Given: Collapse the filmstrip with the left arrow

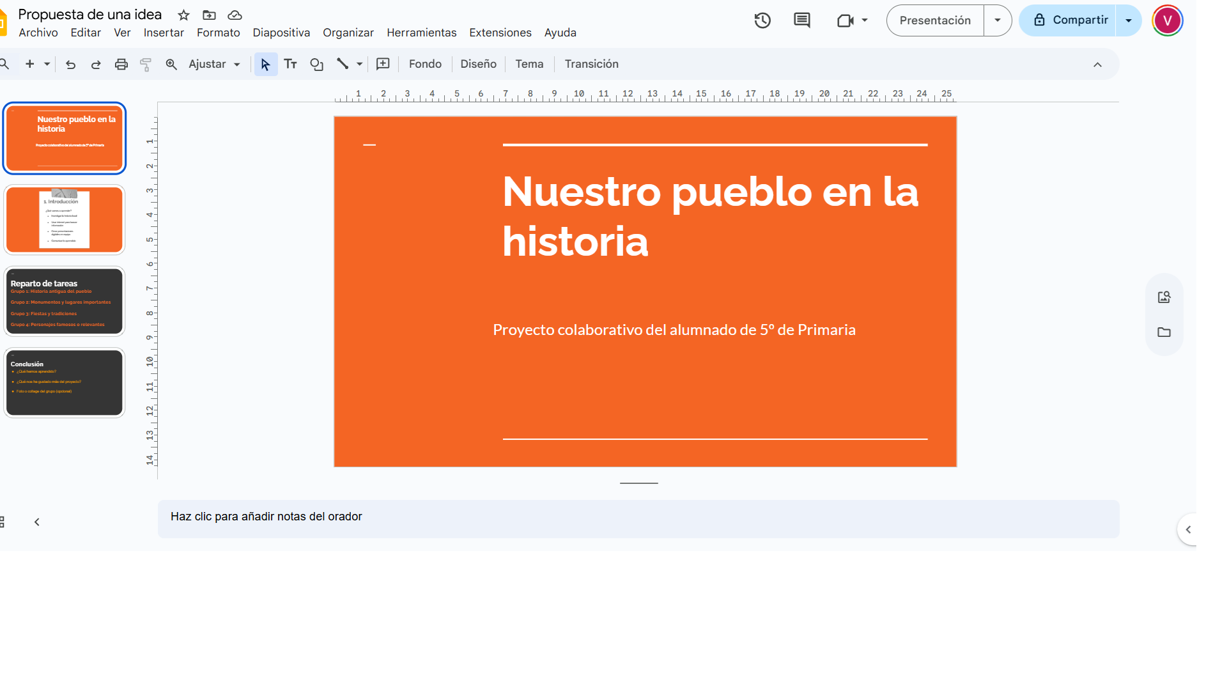Looking at the screenshot, I should point(37,522).
